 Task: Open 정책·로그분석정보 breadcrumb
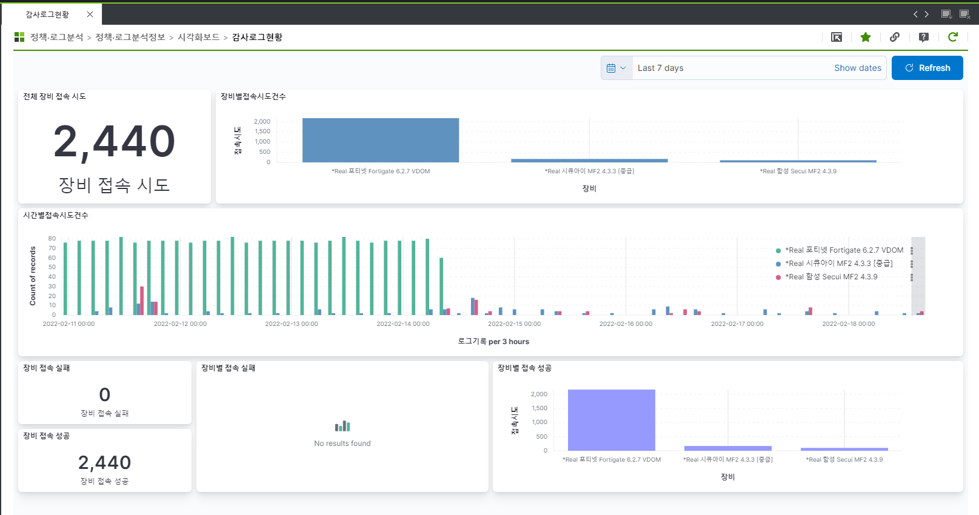tap(130, 37)
